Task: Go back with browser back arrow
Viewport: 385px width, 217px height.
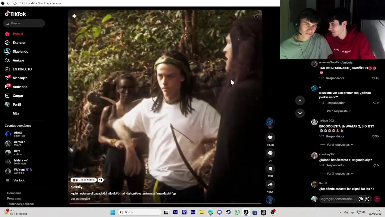Action: [8, 3]
